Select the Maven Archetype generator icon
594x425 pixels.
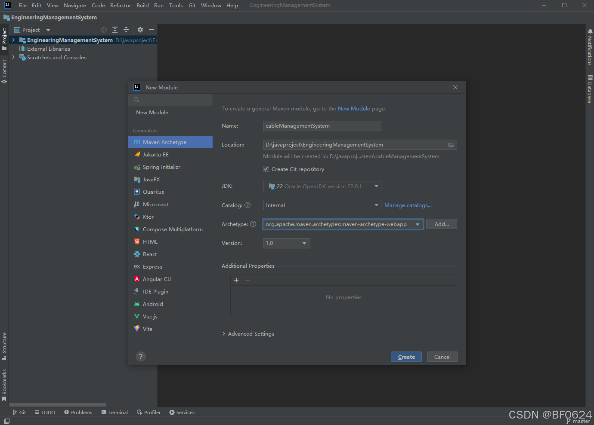click(x=137, y=142)
